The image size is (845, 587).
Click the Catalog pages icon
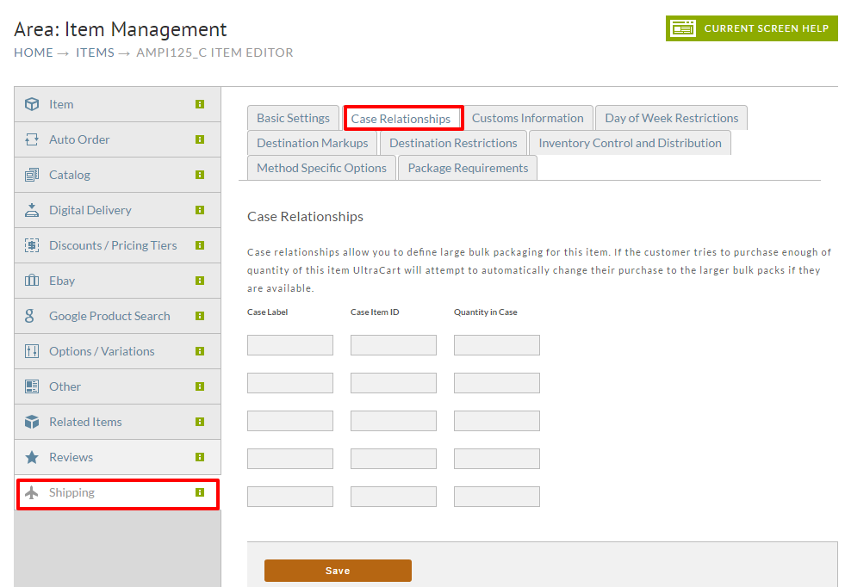[32, 175]
